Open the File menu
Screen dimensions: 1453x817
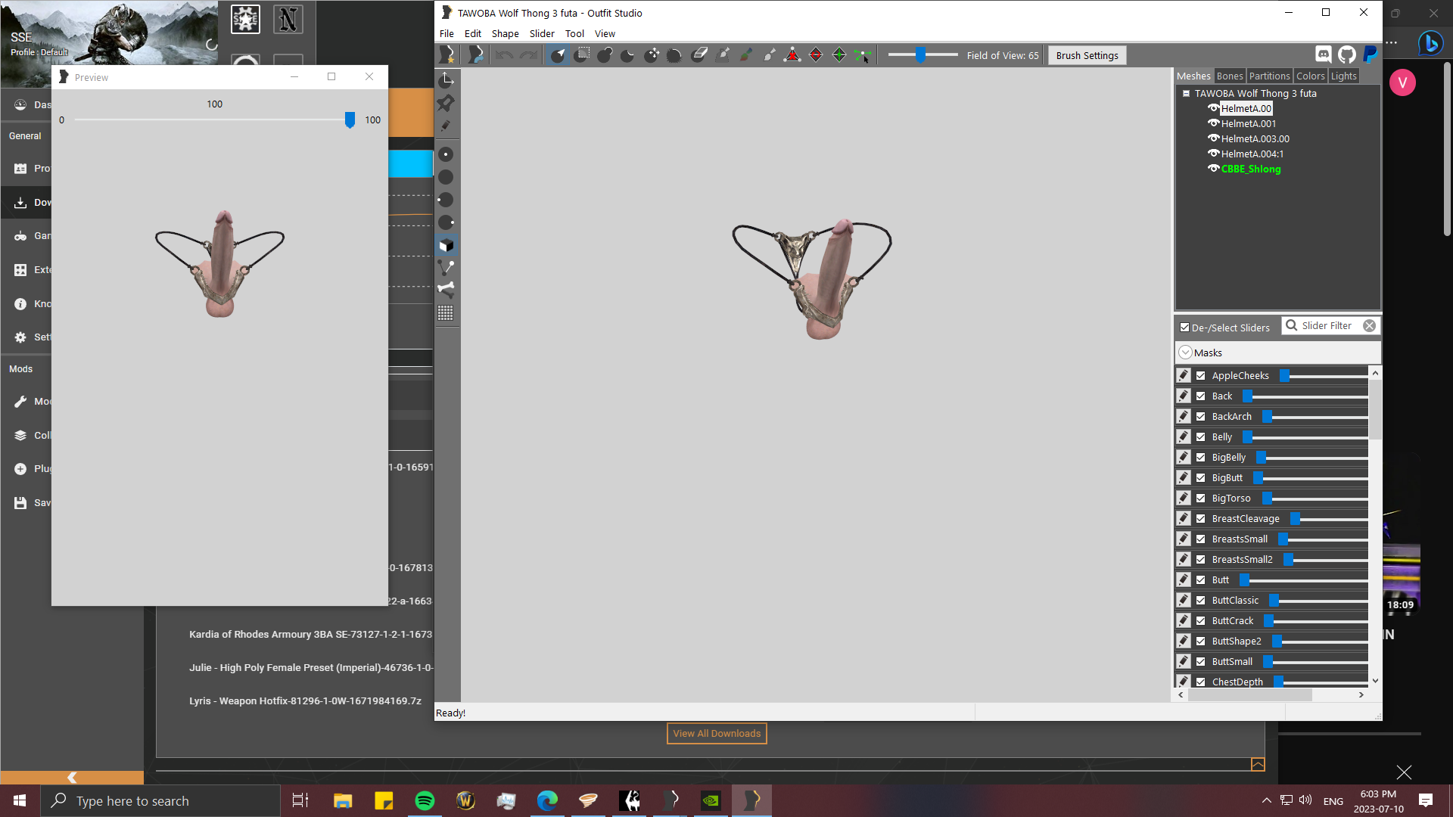(446, 33)
